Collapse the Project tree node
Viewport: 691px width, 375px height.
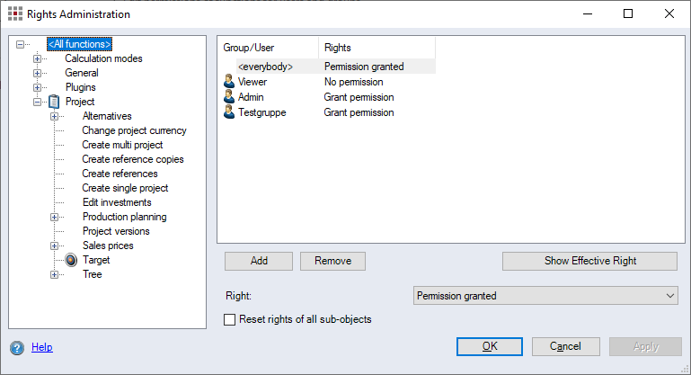38,102
